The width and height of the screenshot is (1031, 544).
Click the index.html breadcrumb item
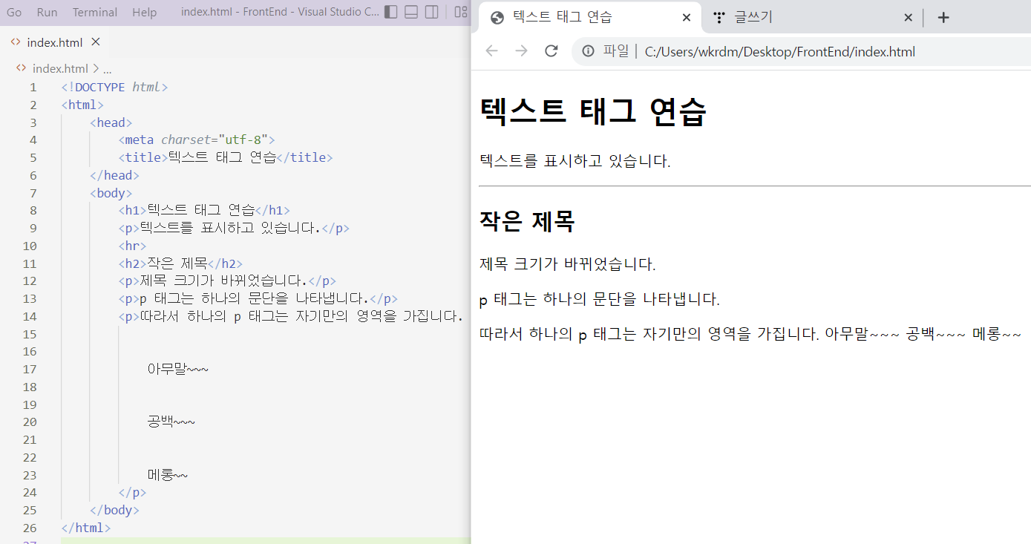click(x=60, y=68)
